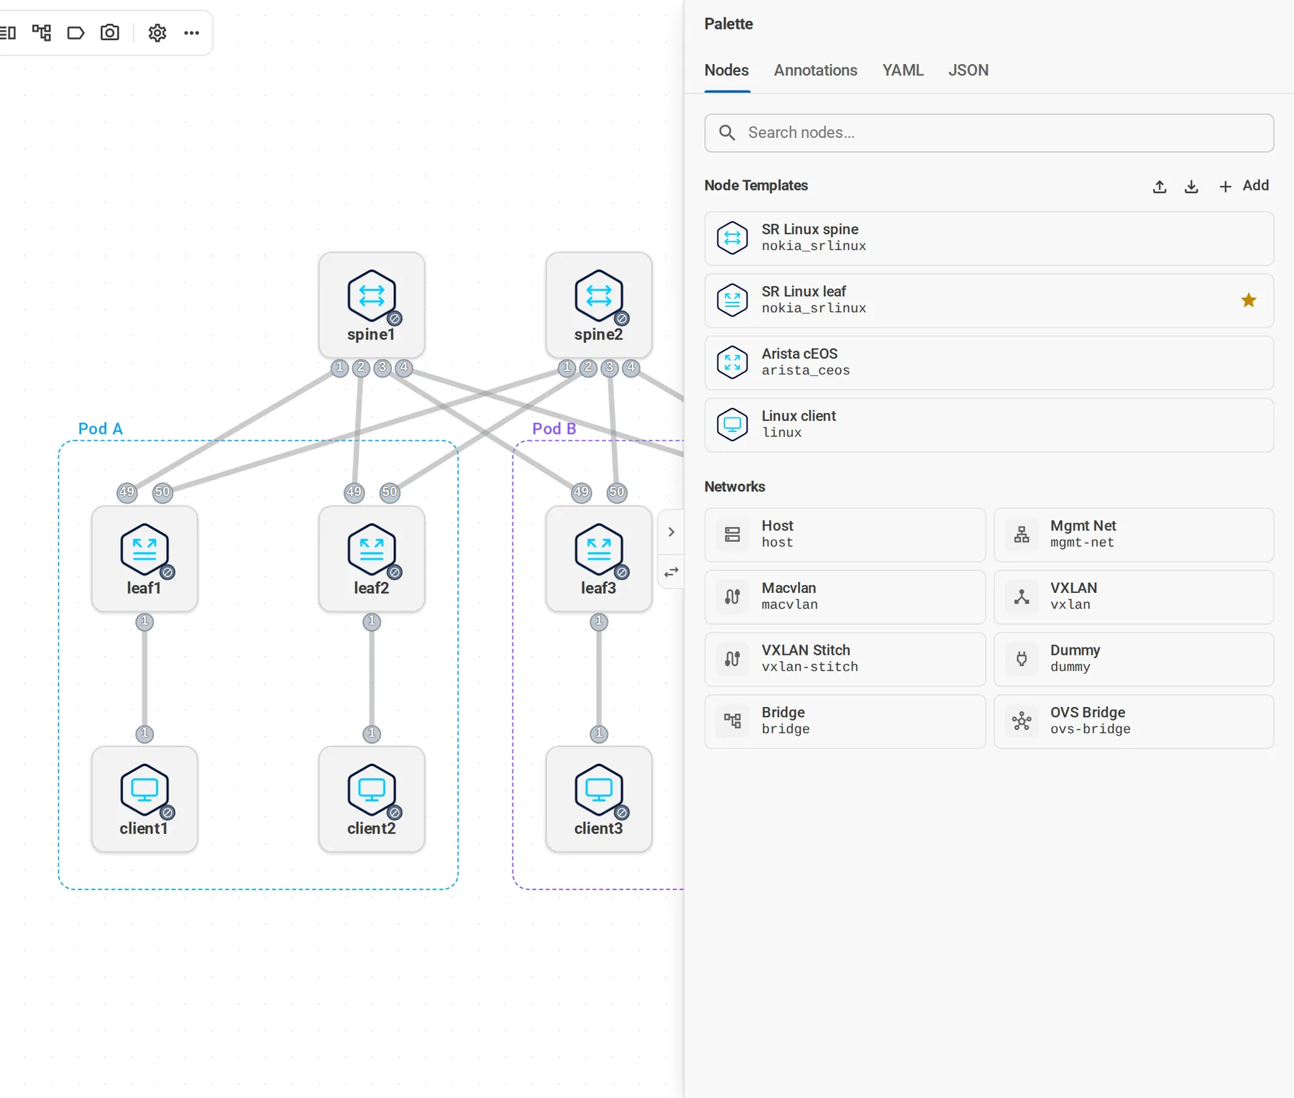Viewport: 1294px width, 1098px height.
Task: Click port 2 on spine2
Action: coord(588,368)
